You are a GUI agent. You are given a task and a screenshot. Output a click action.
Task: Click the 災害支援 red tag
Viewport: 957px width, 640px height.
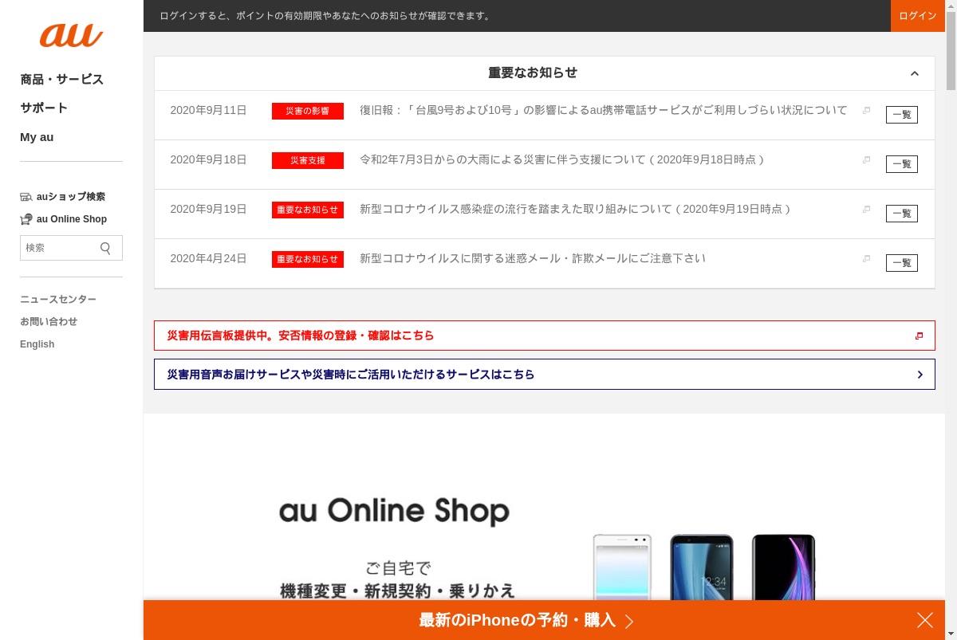click(x=308, y=160)
